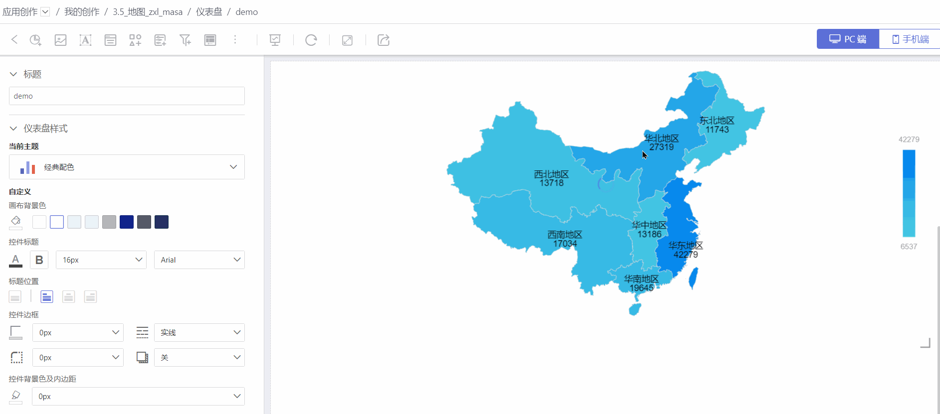Select right-aligned title position
The height and width of the screenshot is (414, 940).
(x=90, y=297)
